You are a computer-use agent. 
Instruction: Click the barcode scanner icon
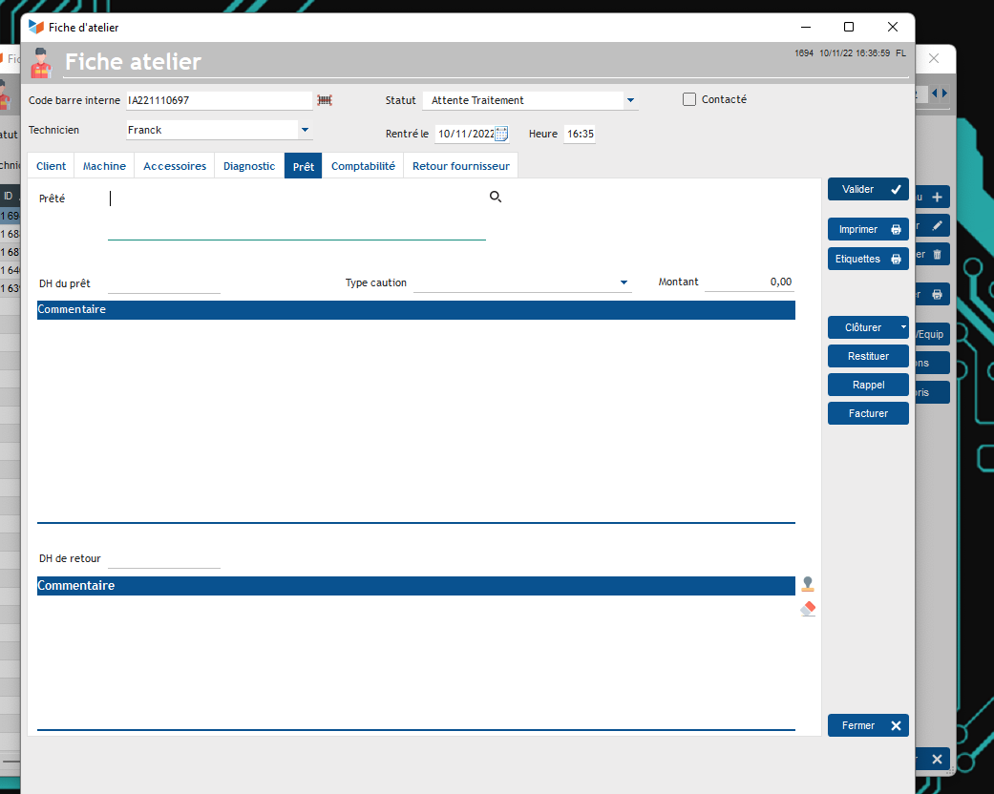325,100
